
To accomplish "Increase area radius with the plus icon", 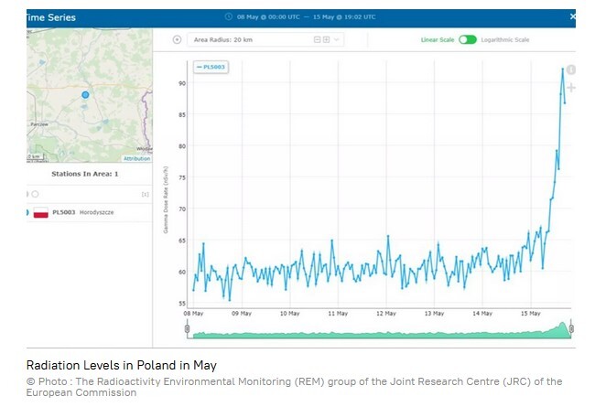I will 325,40.
